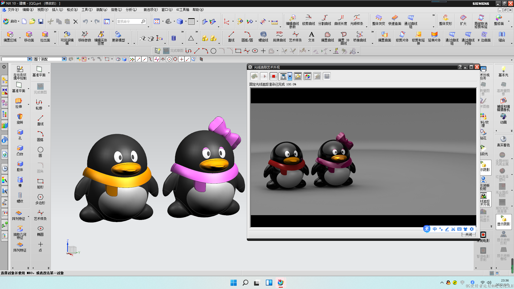Select the 螺旋线 (Helix) curve tool

[263, 37]
